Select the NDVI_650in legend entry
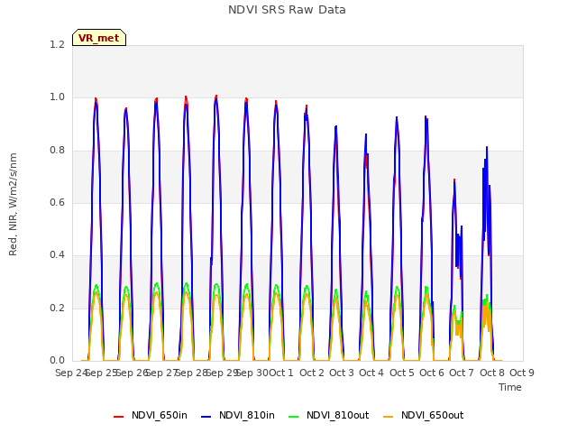The height and width of the screenshot is (433, 577). coord(151,415)
